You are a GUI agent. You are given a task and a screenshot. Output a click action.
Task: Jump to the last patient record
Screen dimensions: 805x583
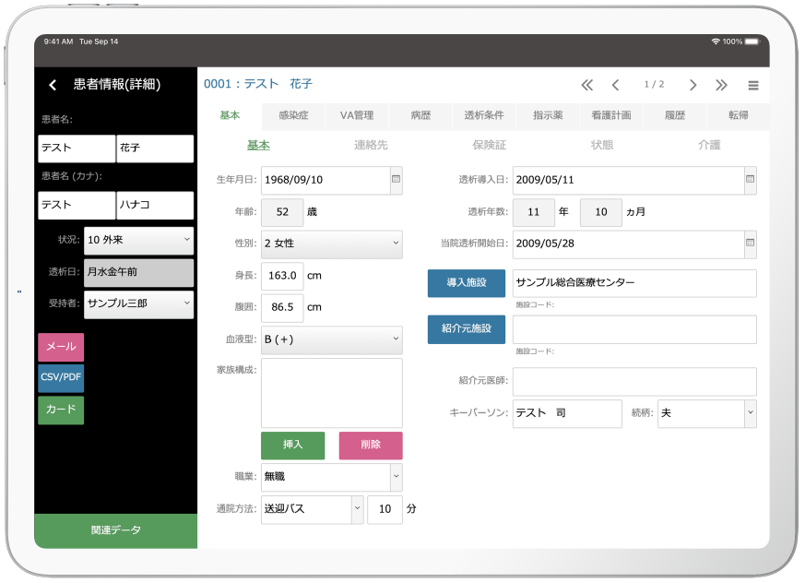coord(721,85)
